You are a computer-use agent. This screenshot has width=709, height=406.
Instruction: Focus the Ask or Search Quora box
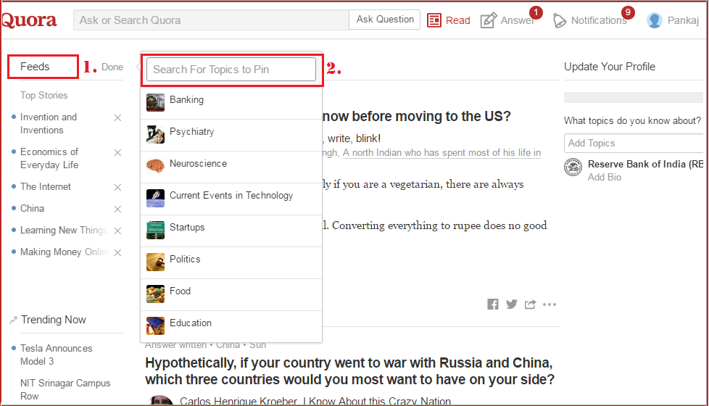pyautogui.click(x=211, y=20)
